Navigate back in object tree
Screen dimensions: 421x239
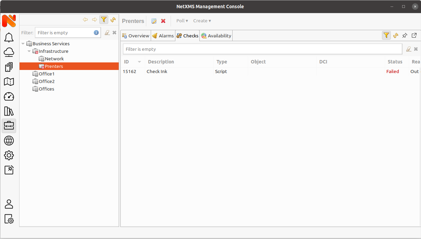[x=85, y=20]
